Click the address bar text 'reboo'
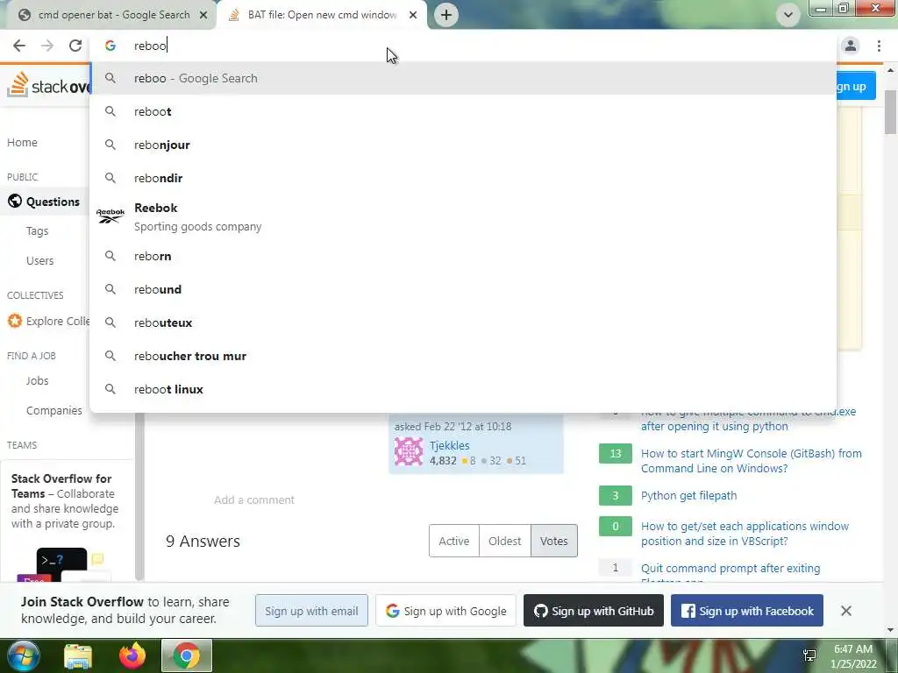 150,46
